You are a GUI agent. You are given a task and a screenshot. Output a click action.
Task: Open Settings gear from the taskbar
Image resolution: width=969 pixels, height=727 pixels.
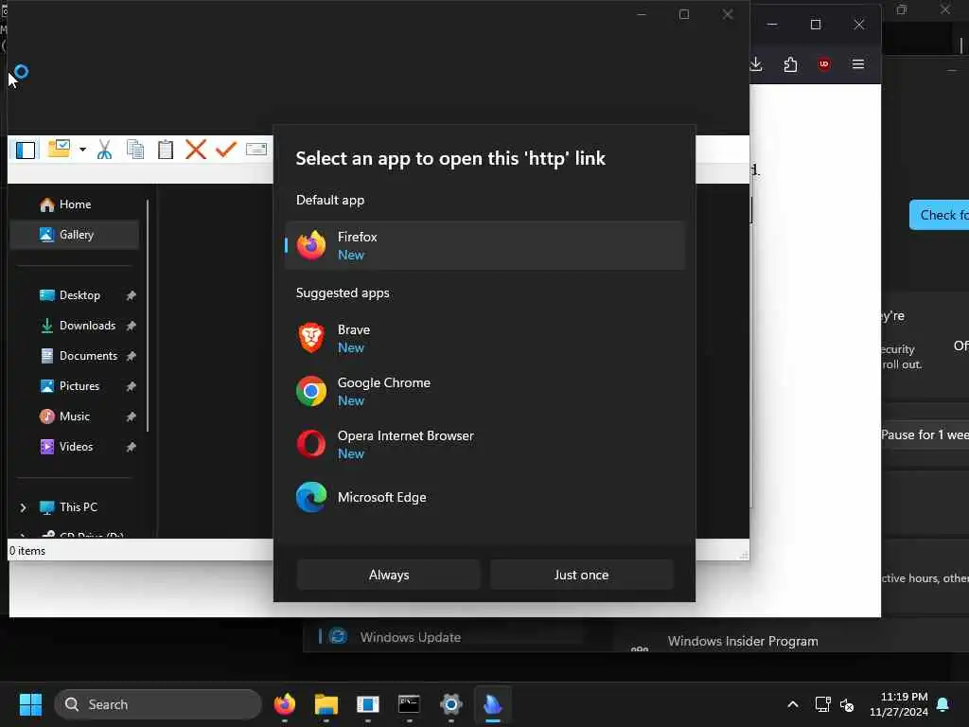pyautogui.click(x=451, y=704)
